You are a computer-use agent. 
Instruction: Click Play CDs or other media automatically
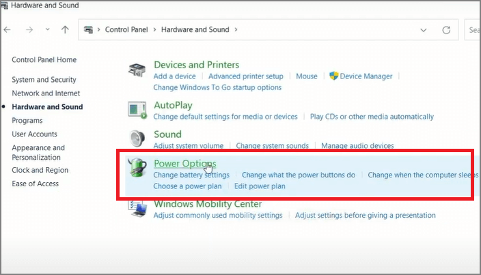pos(372,117)
